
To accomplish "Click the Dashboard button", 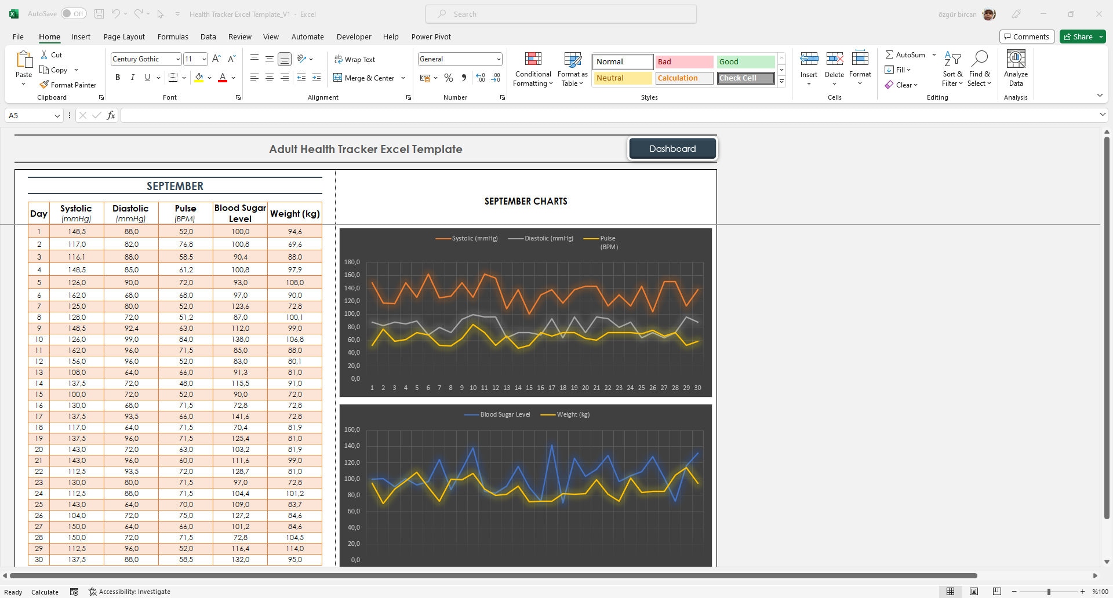I will [x=672, y=148].
